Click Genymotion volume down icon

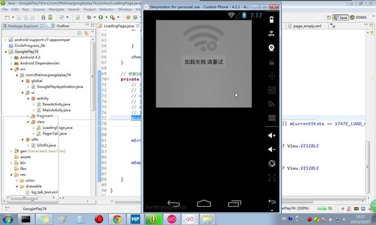[x=271, y=149]
